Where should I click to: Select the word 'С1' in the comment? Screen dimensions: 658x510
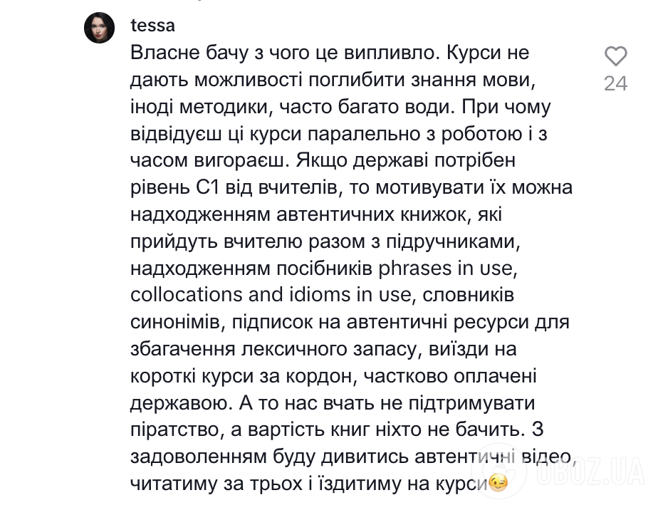(x=208, y=188)
